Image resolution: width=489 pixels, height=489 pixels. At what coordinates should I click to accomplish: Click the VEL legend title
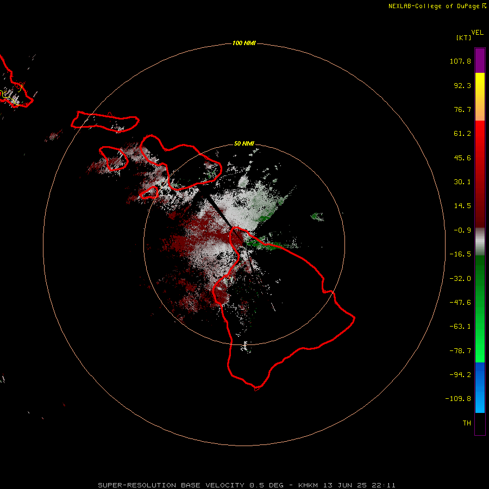[477, 33]
